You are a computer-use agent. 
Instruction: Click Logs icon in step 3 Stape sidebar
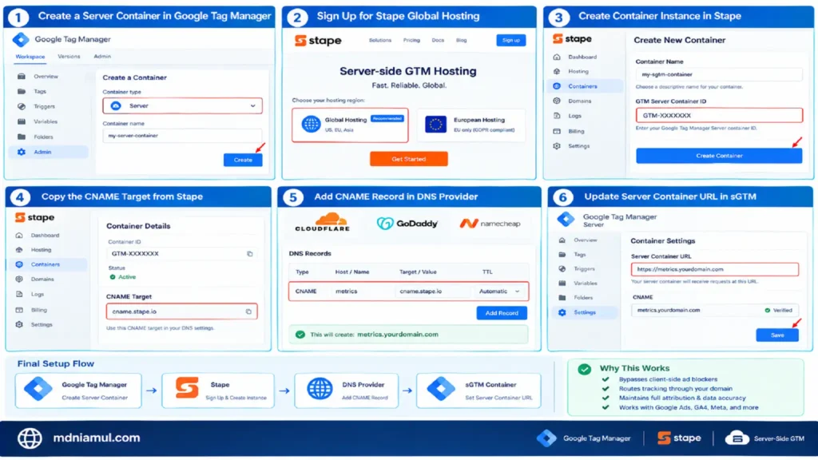tap(557, 116)
